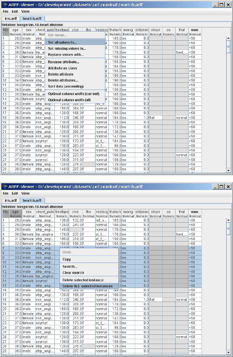This screenshot has width=233, height=357.
Task: Choose 'Delete attribute' in the context menu
Action: point(75,74)
